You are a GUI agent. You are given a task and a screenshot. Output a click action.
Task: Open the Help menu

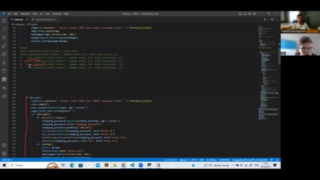[x=66, y=13]
